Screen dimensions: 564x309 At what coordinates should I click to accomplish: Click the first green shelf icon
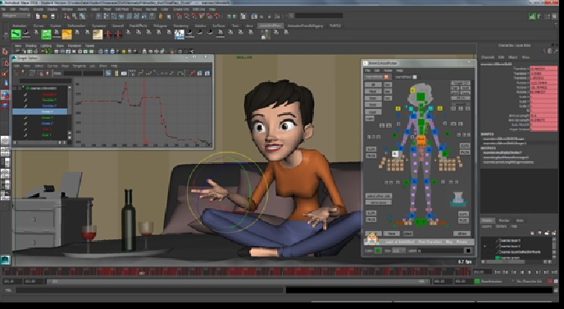[x=16, y=34]
